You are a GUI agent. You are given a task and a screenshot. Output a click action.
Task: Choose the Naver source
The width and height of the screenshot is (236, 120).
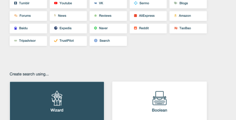(108, 28)
